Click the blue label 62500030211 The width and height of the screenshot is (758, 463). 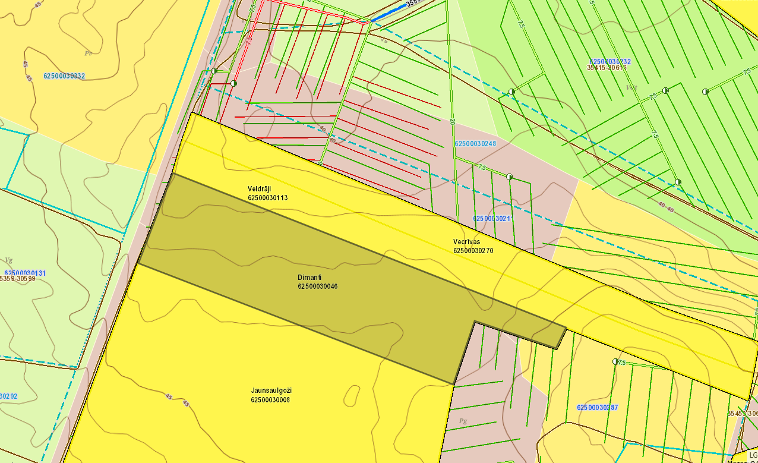[492, 218]
